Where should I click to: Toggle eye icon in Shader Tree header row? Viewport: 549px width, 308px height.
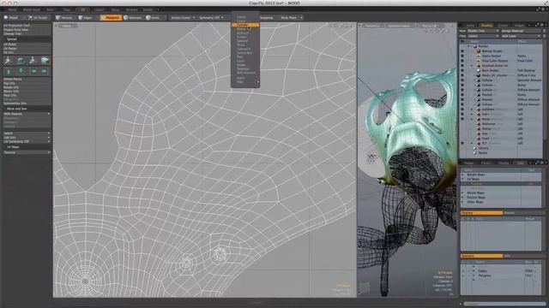(462, 42)
